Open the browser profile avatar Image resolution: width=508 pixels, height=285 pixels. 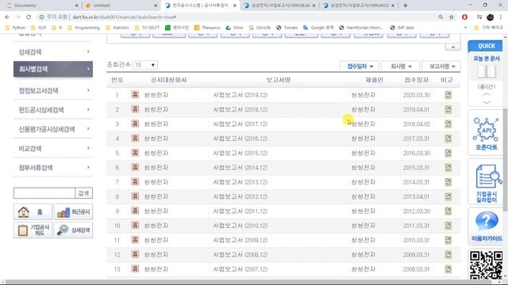click(491, 17)
